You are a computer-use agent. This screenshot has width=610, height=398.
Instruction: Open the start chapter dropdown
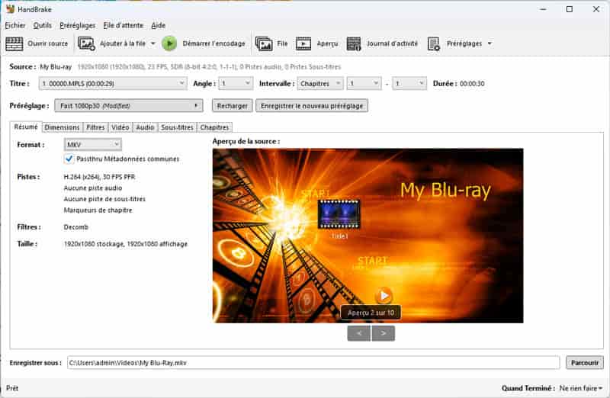pyautogui.click(x=364, y=83)
